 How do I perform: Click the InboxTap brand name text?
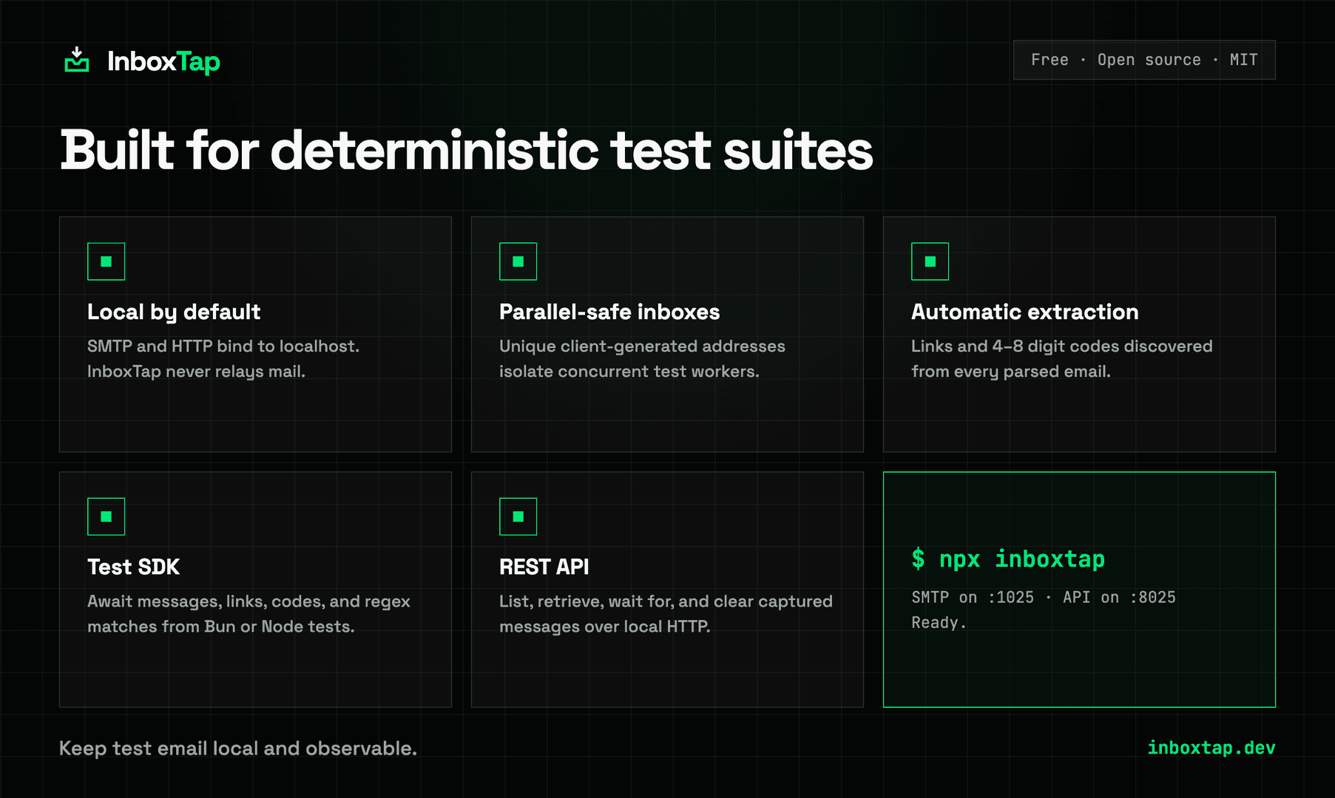(163, 61)
